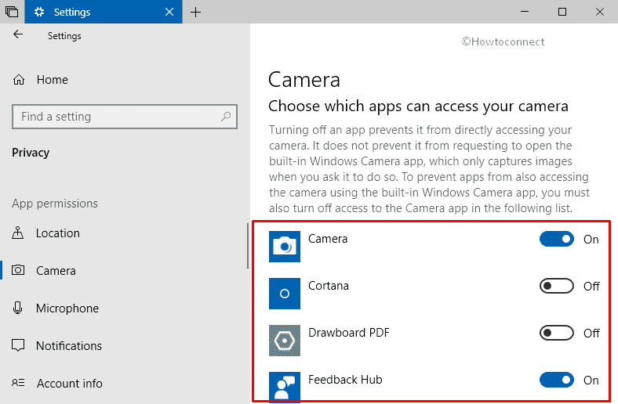The image size is (618, 404).
Task: Click the sidebar vertical scrollbar
Action: tap(248, 246)
